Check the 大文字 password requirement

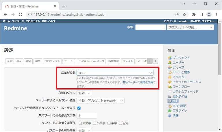coord(80,123)
